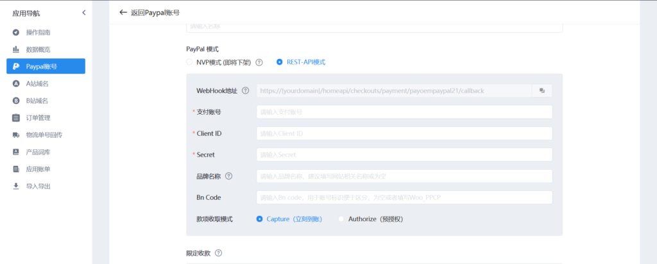Open 操作指南 in the sidebar

(38, 32)
